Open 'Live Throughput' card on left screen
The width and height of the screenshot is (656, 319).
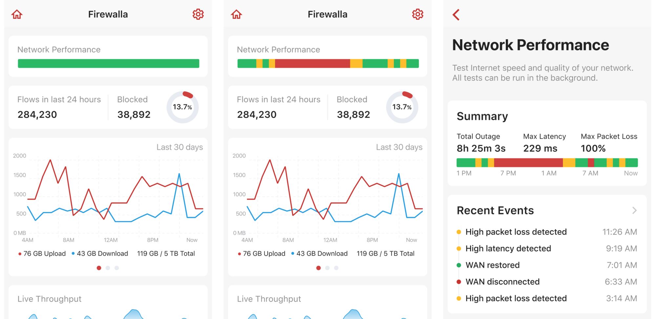coord(108,302)
